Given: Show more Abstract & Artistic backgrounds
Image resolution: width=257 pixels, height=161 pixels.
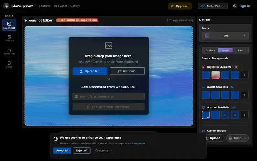Looking at the screenshot, I should 245,115.
